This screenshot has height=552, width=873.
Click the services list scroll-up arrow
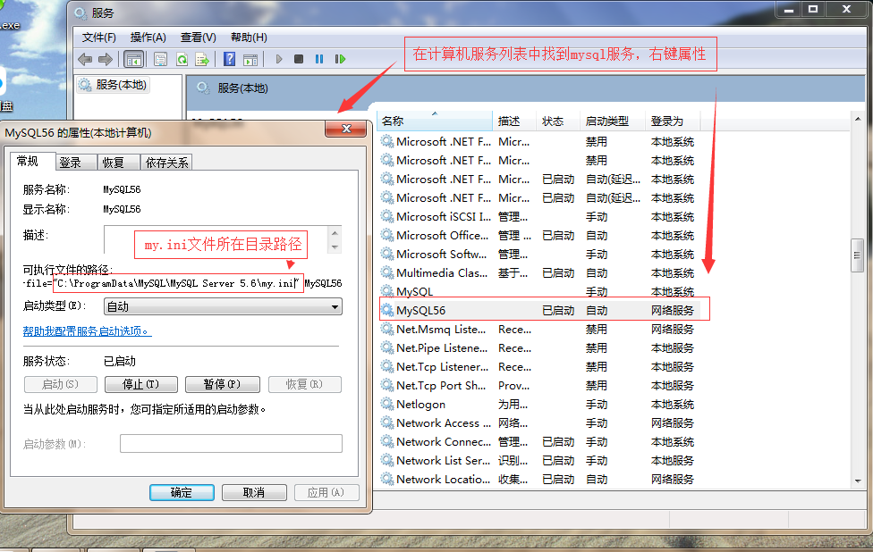(858, 119)
